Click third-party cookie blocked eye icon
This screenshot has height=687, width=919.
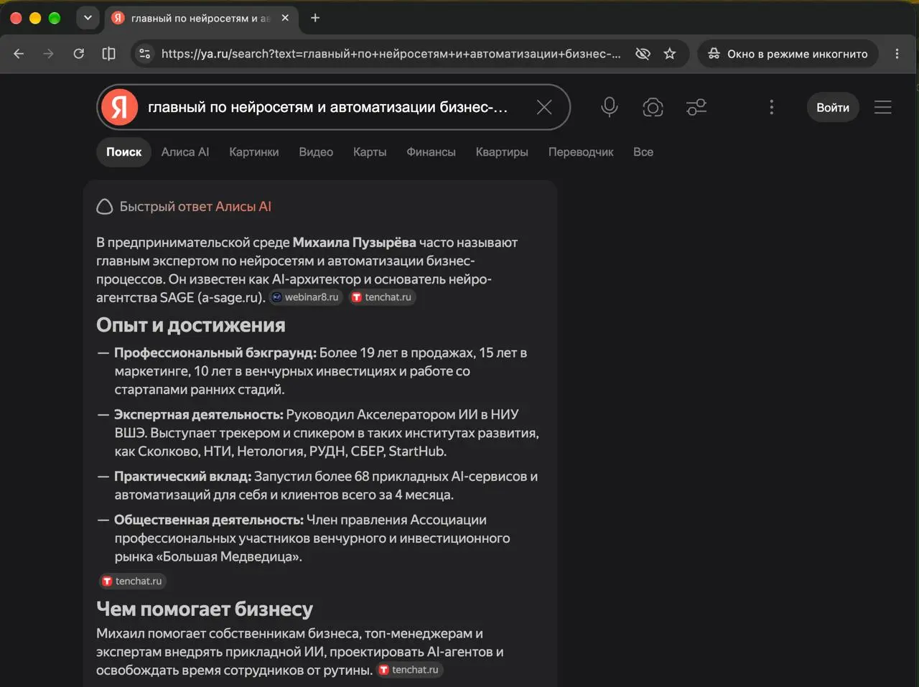click(643, 54)
